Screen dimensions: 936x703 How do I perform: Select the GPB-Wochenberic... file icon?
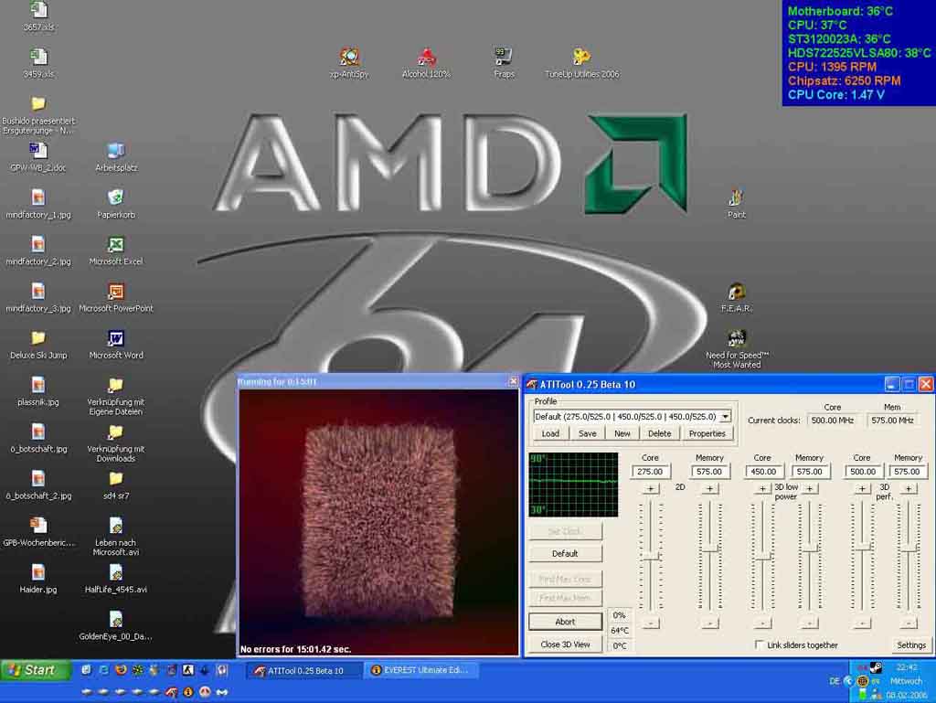[38, 526]
